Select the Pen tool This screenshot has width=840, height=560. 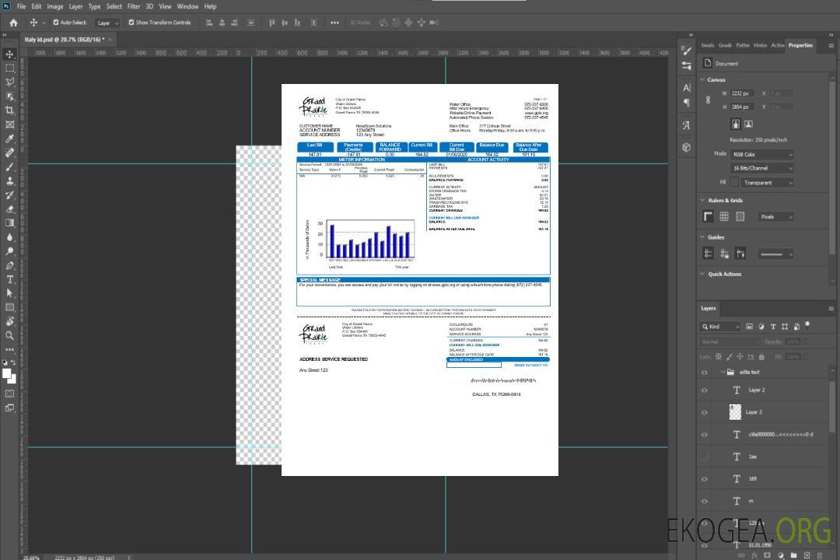pyautogui.click(x=9, y=265)
